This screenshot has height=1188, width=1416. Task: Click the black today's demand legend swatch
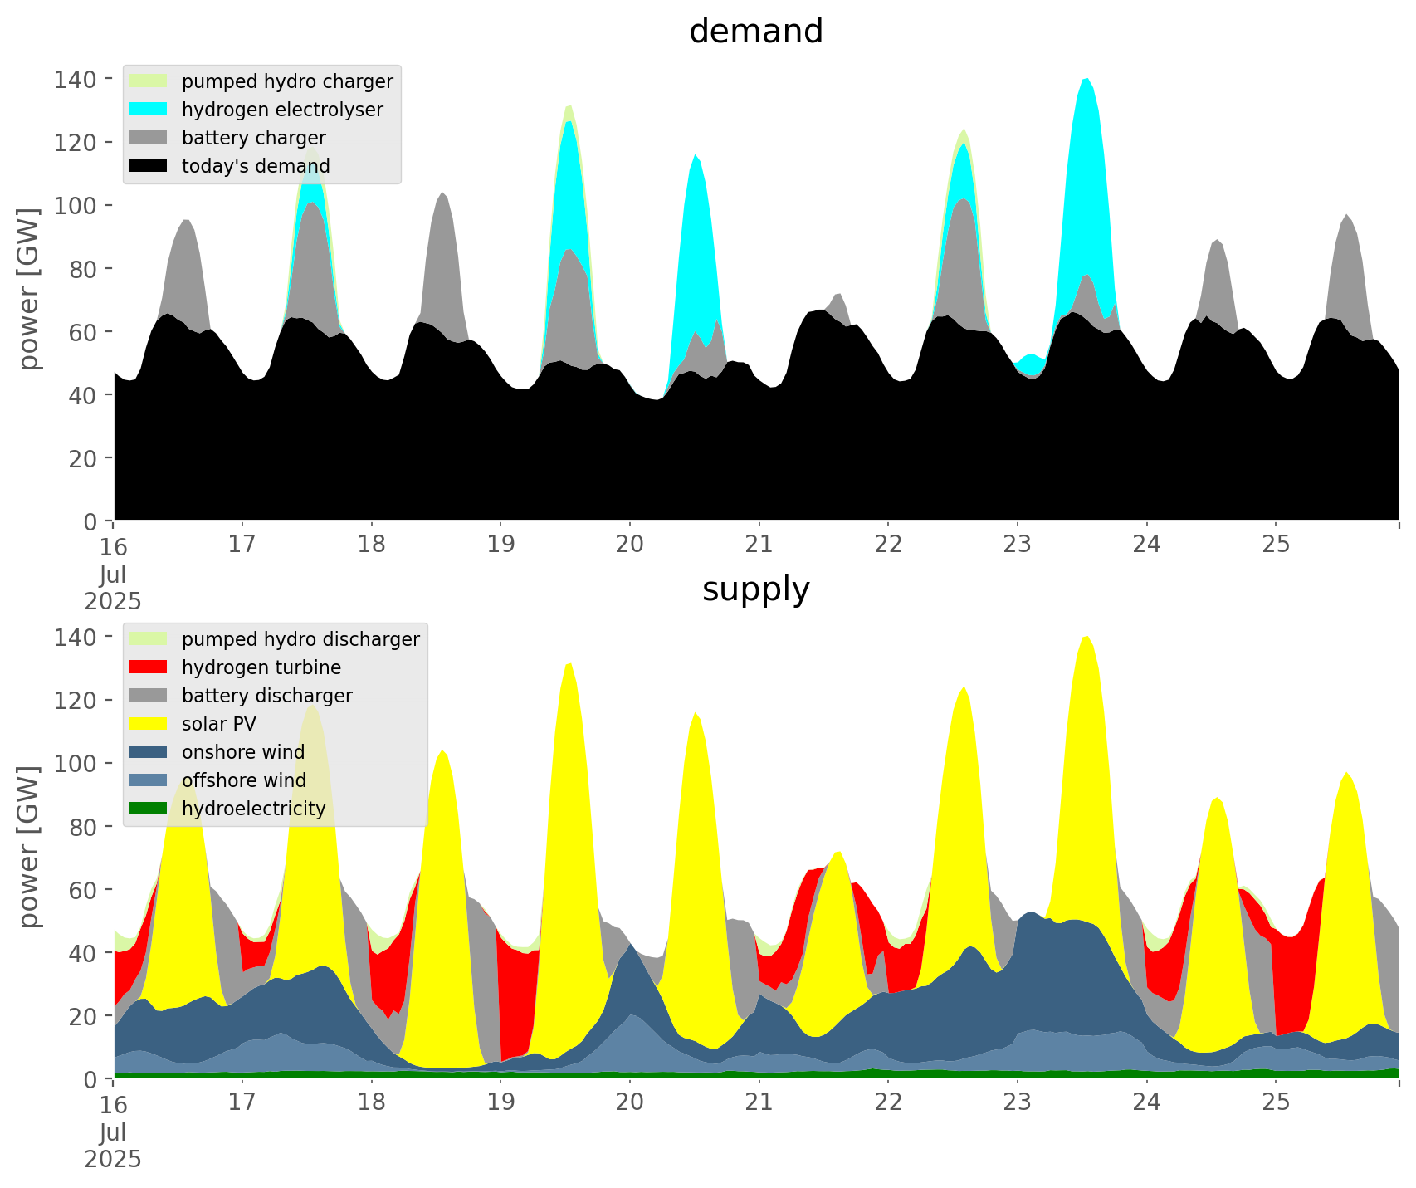pos(149,166)
